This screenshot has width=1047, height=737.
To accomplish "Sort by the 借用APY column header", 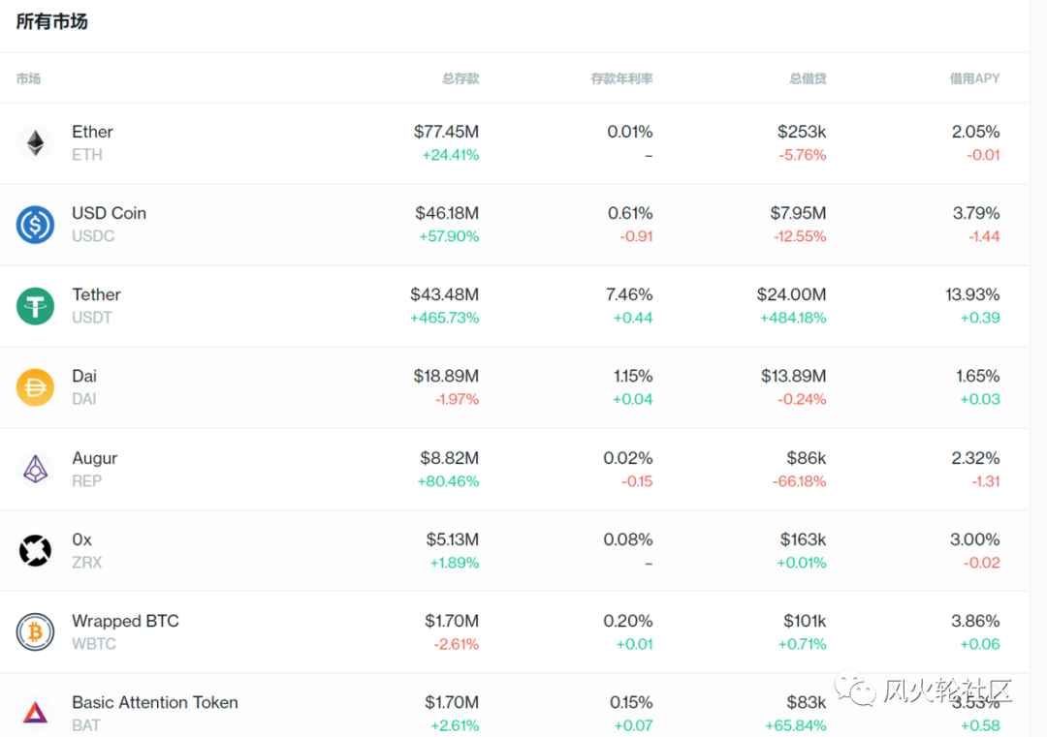I will 975,78.
